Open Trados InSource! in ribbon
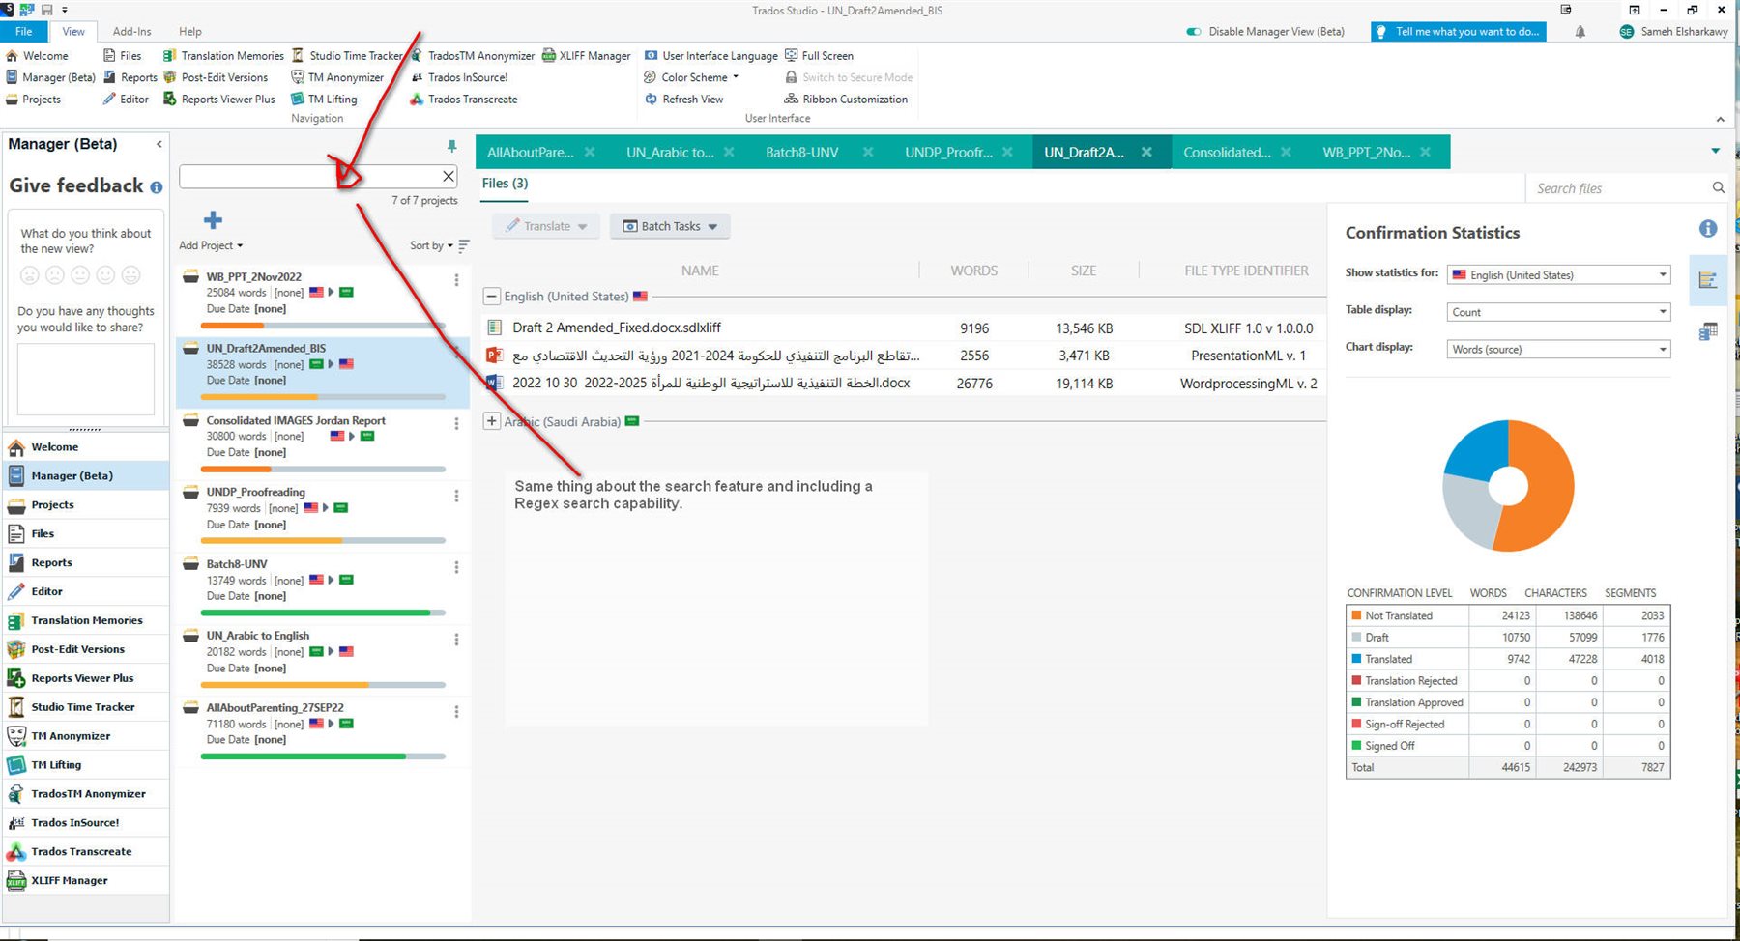The image size is (1740, 941). 459,77
